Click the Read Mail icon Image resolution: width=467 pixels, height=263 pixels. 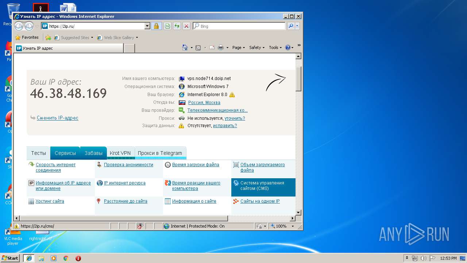coord(212,47)
